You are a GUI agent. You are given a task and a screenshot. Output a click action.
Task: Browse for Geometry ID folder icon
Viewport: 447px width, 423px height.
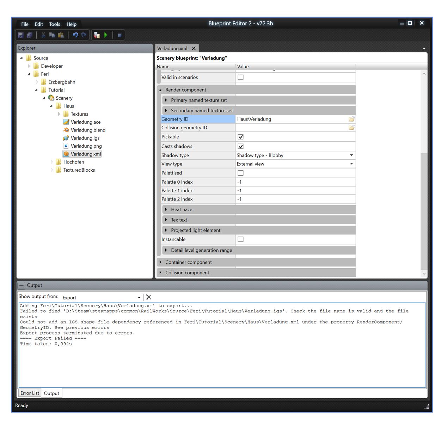[351, 119]
